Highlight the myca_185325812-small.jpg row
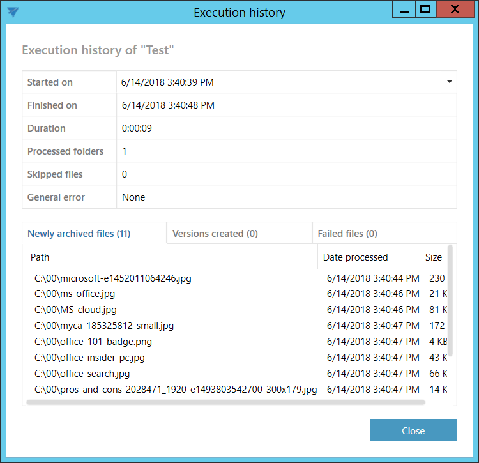The width and height of the screenshot is (479, 463). coord(104,326)
